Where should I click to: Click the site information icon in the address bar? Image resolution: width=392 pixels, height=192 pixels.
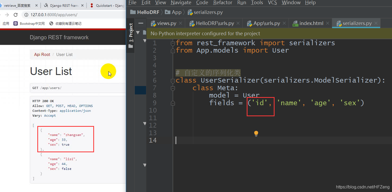[27, 15]
